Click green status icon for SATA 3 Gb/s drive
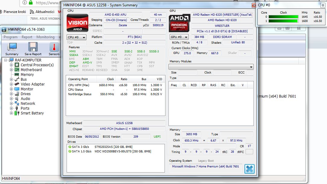Viewport: 327px width, 184px height. pos(70,147)
